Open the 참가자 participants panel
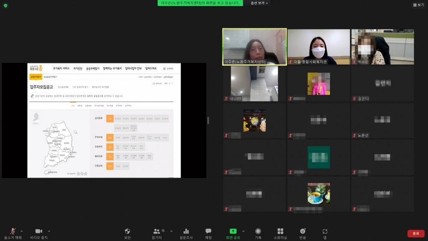 pyautogui.click(x=157, y=232)
